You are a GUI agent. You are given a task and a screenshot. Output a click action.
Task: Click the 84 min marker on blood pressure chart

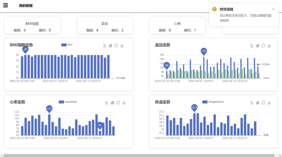pos(167,65)
